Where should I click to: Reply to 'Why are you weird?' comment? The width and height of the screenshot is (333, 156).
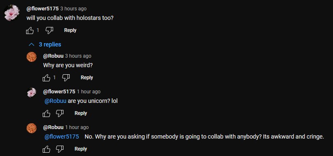(87, 77)
